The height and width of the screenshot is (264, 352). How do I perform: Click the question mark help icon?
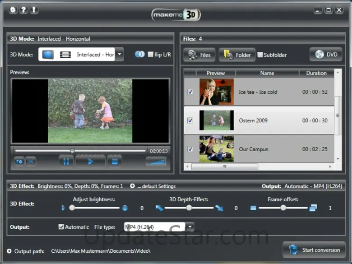23,10
